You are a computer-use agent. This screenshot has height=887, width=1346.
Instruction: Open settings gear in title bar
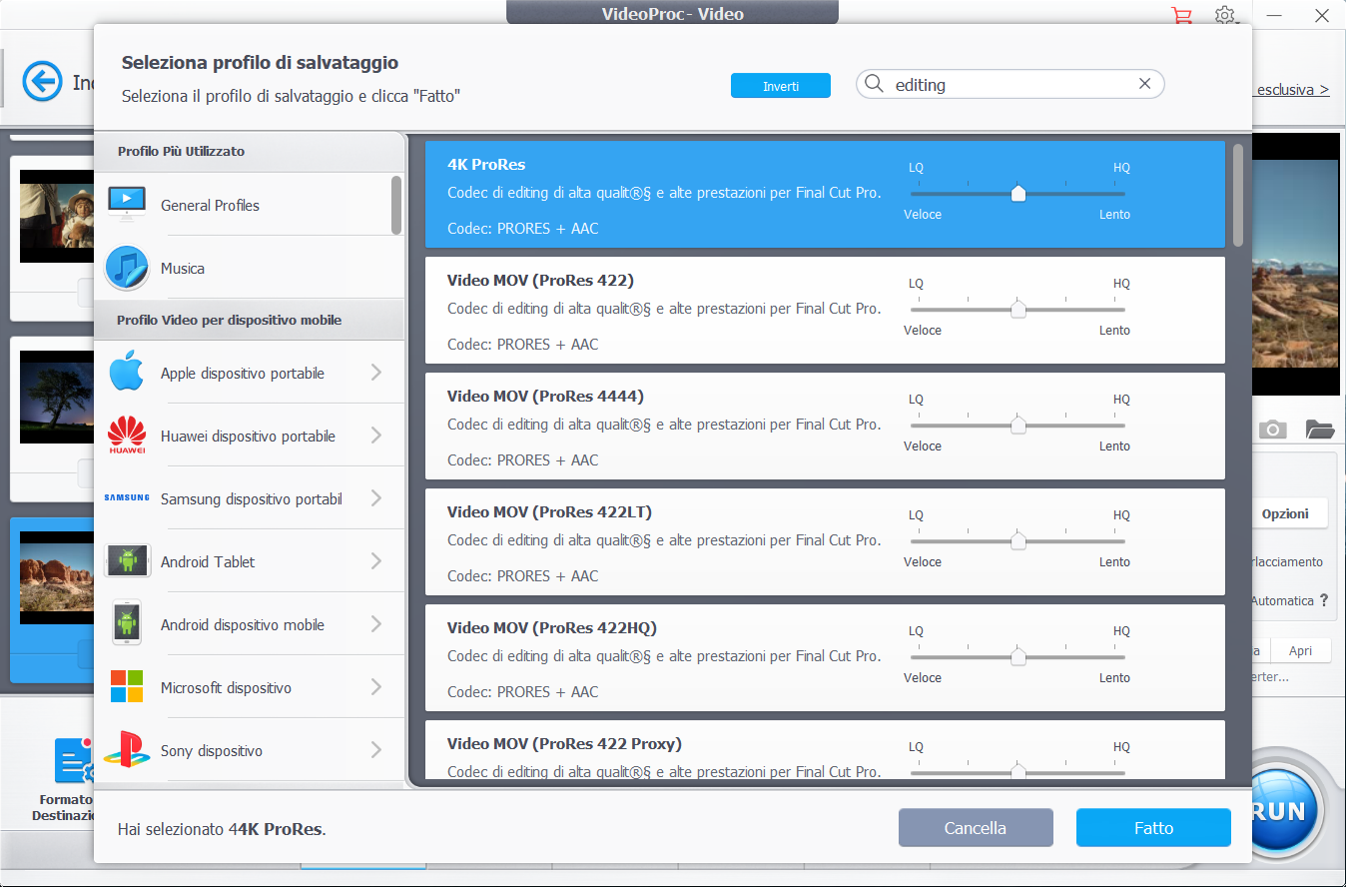tap(1224, 15)
